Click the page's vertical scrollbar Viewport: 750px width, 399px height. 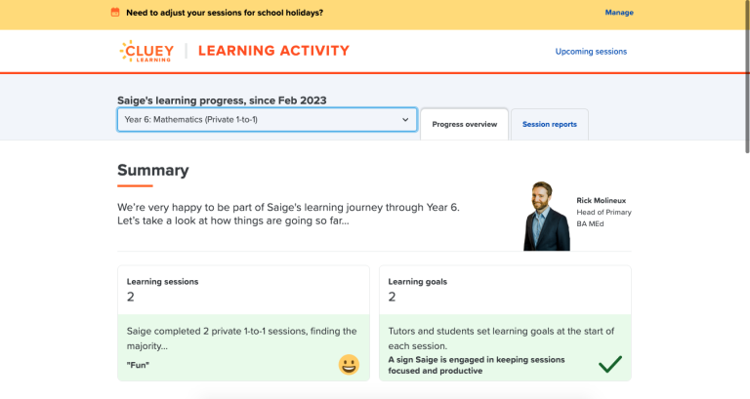pos(746,78)
